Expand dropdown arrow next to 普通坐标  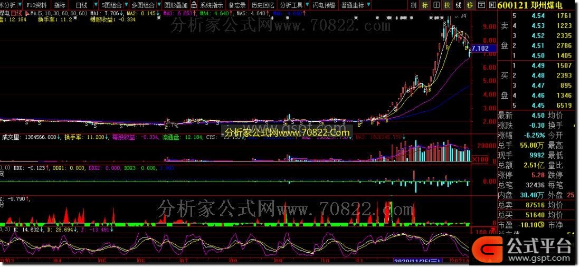click(368, 5)
